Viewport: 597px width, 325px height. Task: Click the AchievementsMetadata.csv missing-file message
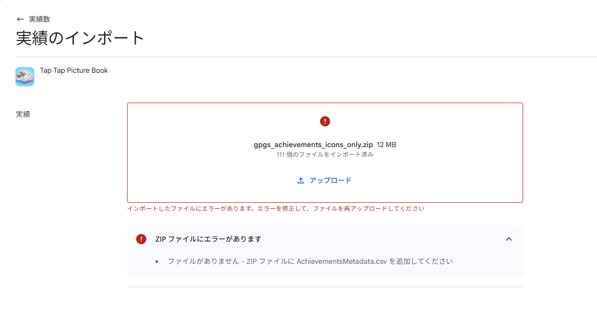(x=310, y=261)
